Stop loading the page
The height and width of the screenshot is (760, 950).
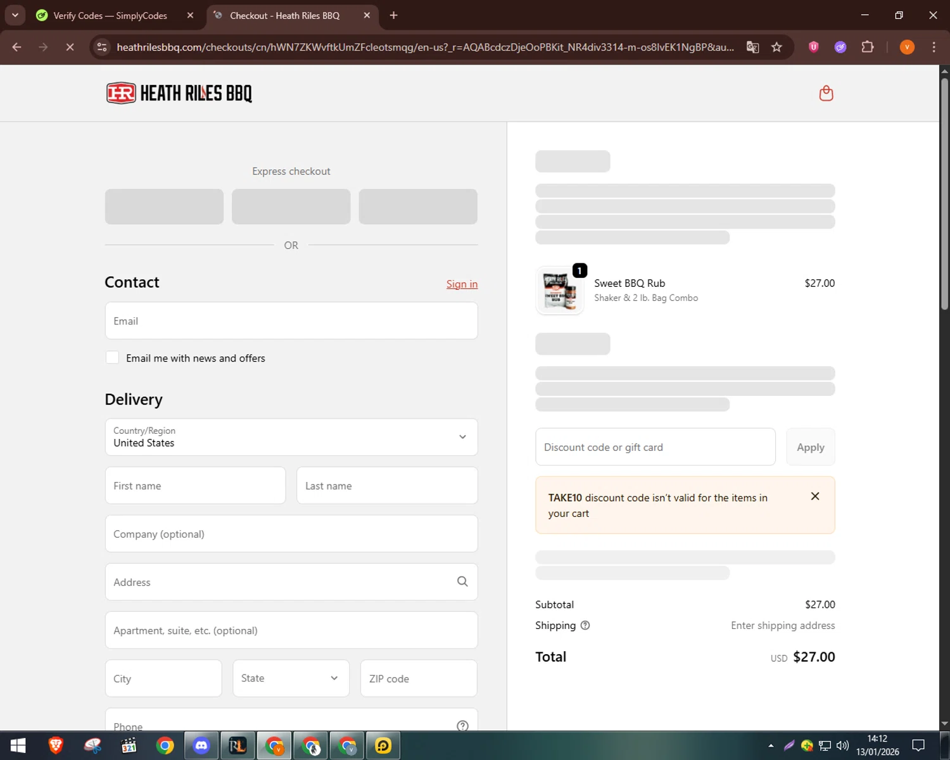pos(70,47)
